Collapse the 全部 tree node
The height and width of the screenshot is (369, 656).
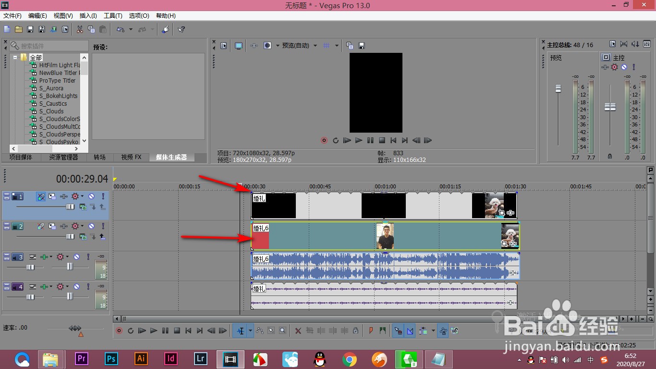15,57
